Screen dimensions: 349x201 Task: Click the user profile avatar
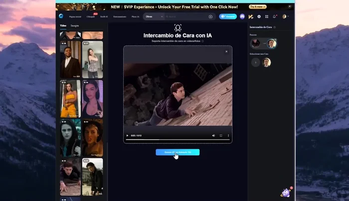coord(284,16)
